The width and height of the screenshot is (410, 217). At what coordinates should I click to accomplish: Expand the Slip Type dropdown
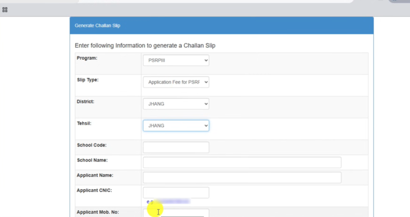pyautogui.click(x=176, y=82)
